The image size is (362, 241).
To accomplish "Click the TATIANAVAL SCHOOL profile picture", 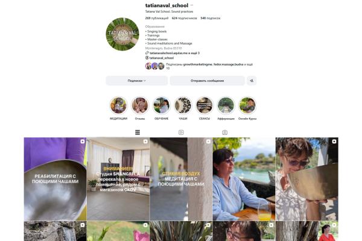I will point(122,34).
